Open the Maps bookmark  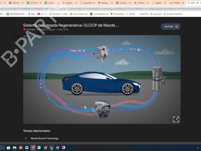coord(32,14)
